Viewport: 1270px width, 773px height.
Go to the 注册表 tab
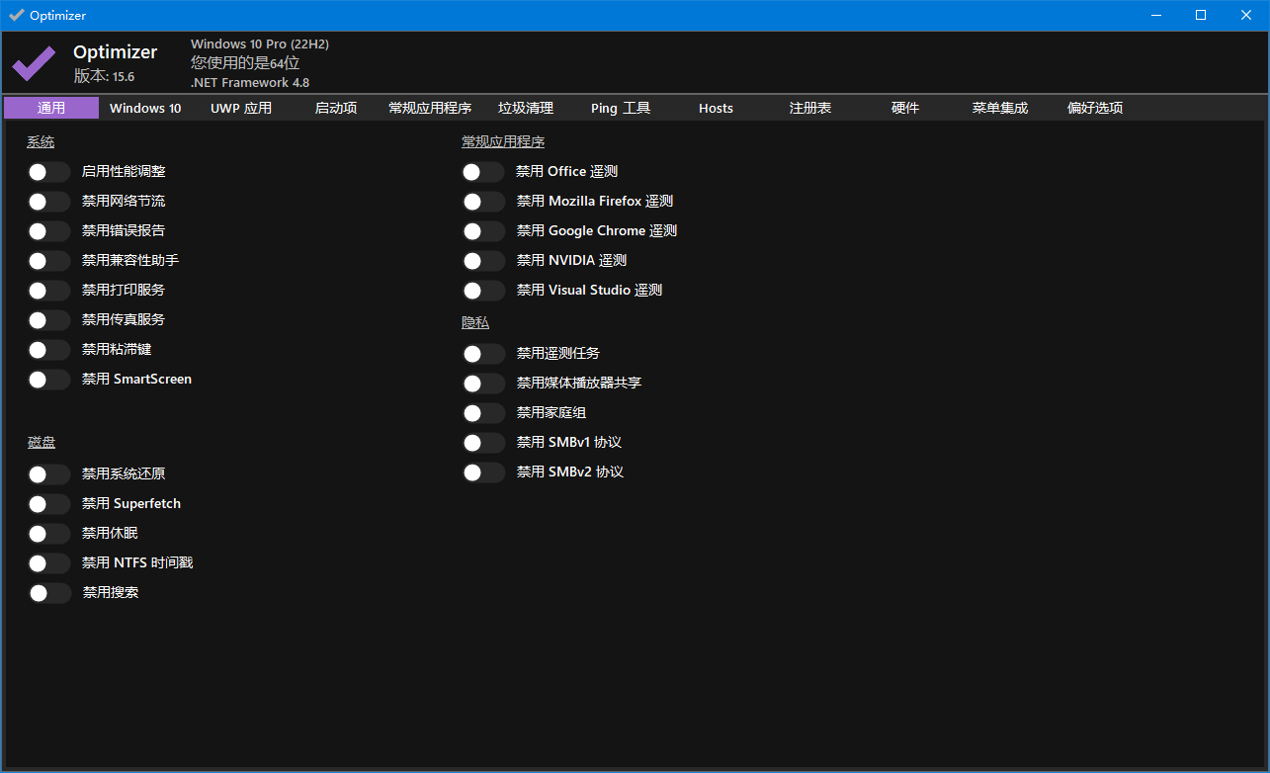(x=809, y=108)
